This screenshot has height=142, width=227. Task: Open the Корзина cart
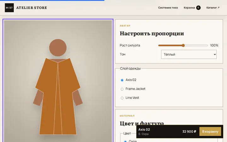click(x=192, y=8)
